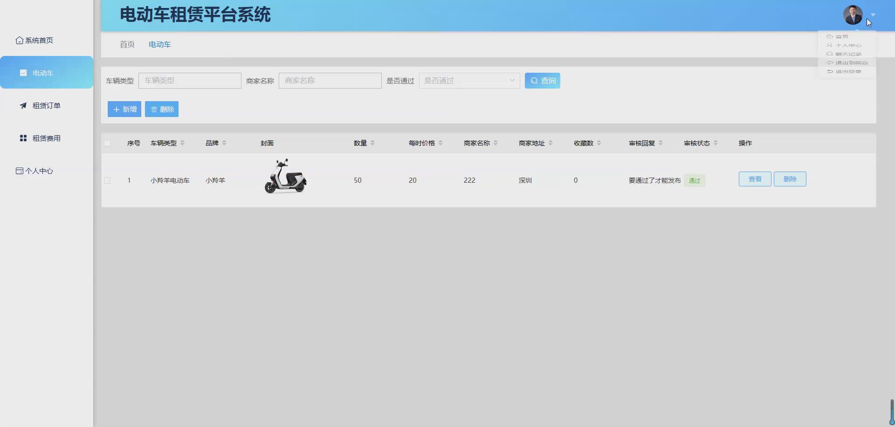Click the 系统首页 home icon
Image resolution: width=895 pixels, height=427 pixels.
point(19,40)
